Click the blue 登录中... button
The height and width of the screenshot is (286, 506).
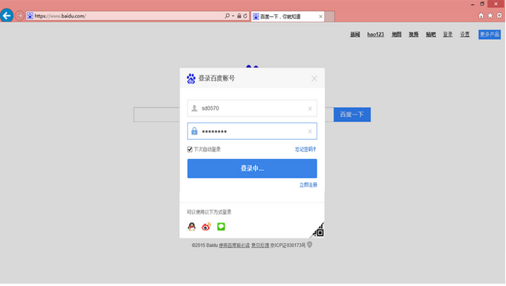[x=252, y=168]
